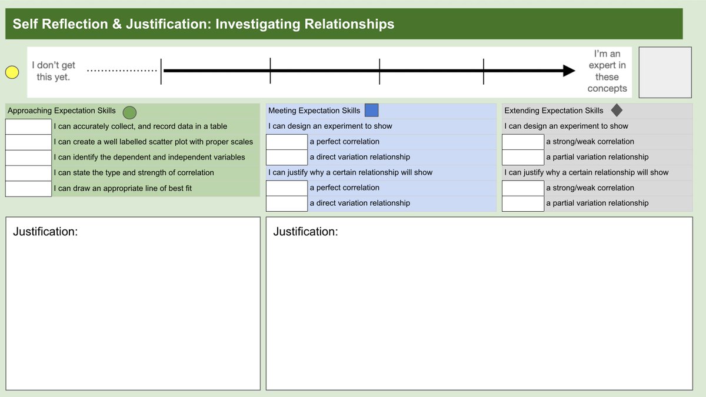The height and width of the screenshot is (397, 706).
Task: Click the arrowhead at the expert end
Action: click(x=568, y=71)
